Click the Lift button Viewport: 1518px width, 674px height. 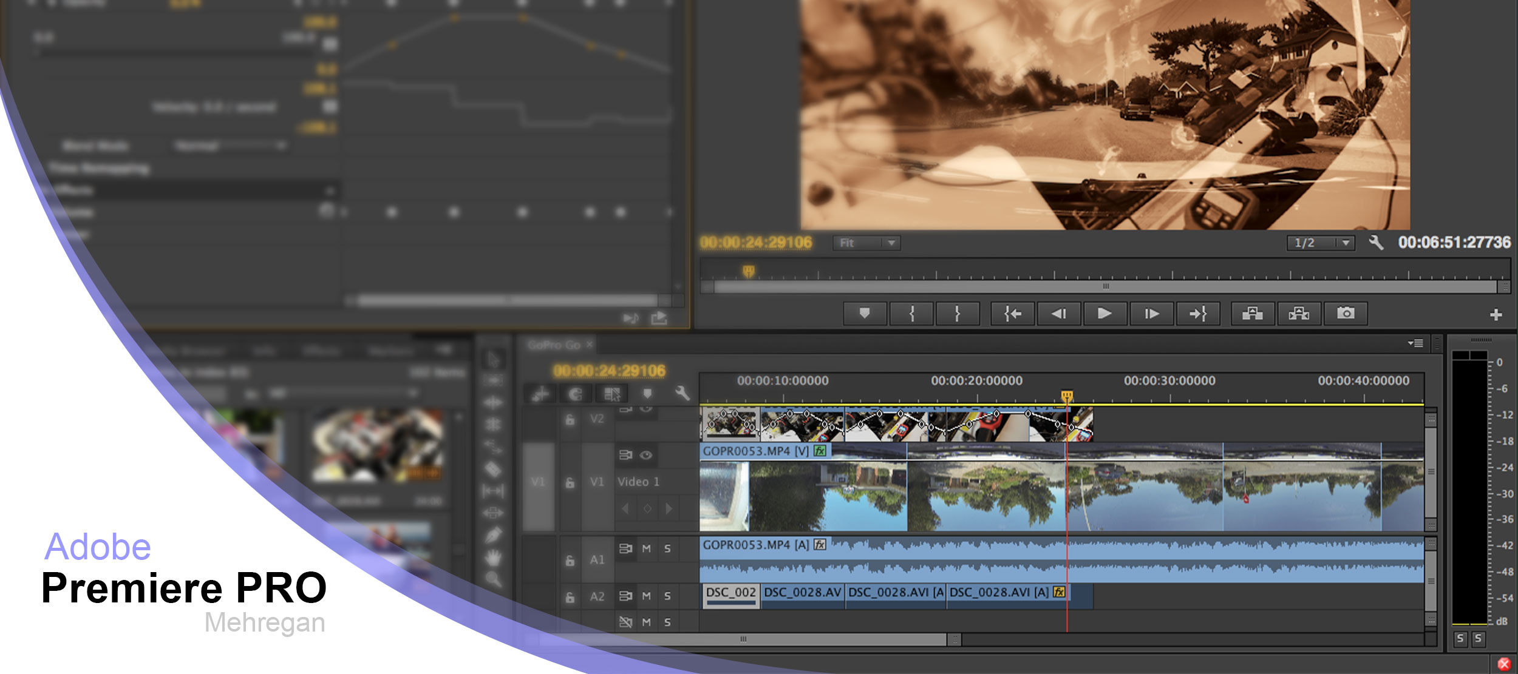tap(1252, 314)
